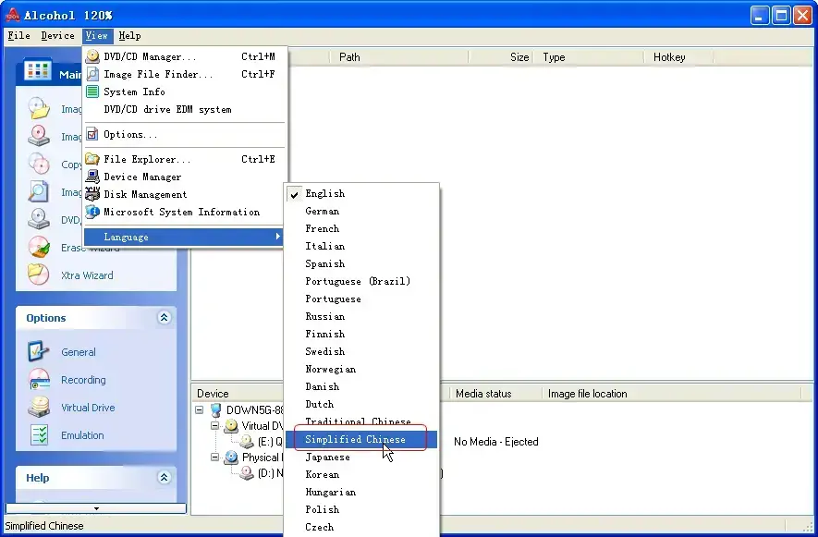Collapse Physical drives tree node
The width and height of the screenshot is (818, 537).
[215, 458]
